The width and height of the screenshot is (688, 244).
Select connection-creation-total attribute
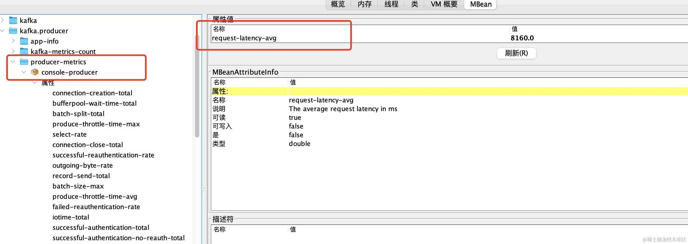[92, 93]
